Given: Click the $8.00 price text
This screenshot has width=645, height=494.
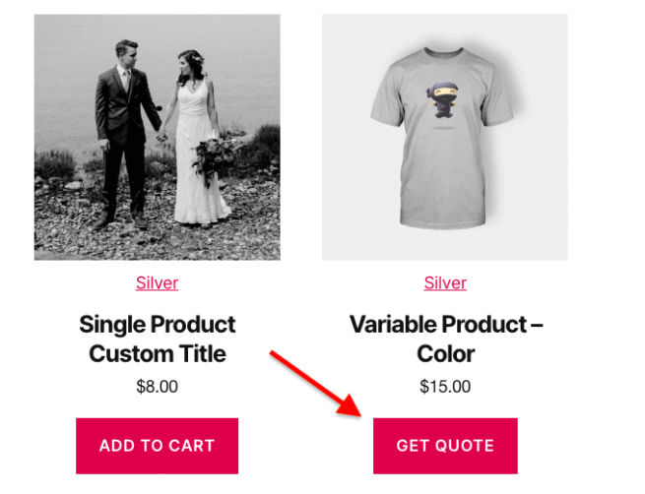Looking at the screenshot, I should [x=157, y=387].
